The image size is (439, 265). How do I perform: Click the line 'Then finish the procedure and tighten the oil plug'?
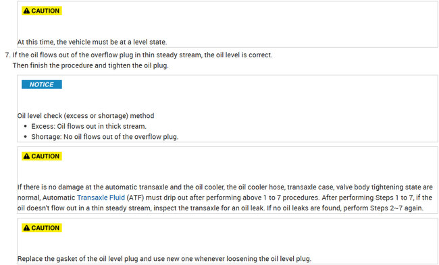pos(91,65)
